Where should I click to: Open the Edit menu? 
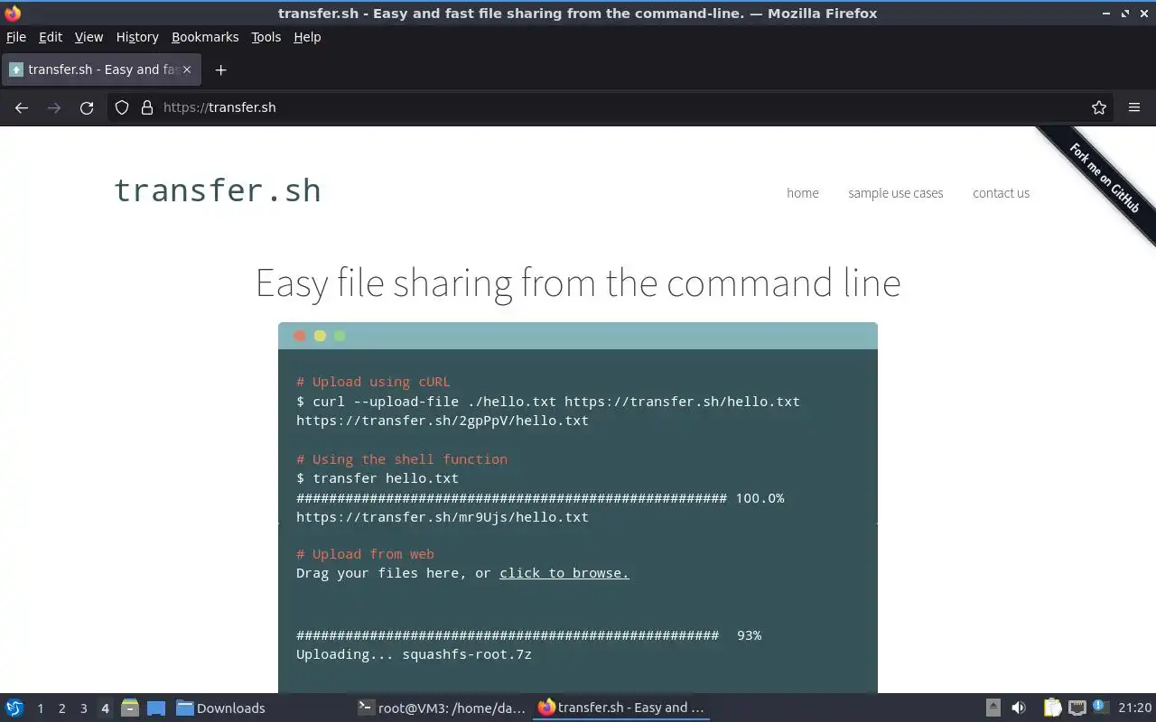click(x=51, y=37)
